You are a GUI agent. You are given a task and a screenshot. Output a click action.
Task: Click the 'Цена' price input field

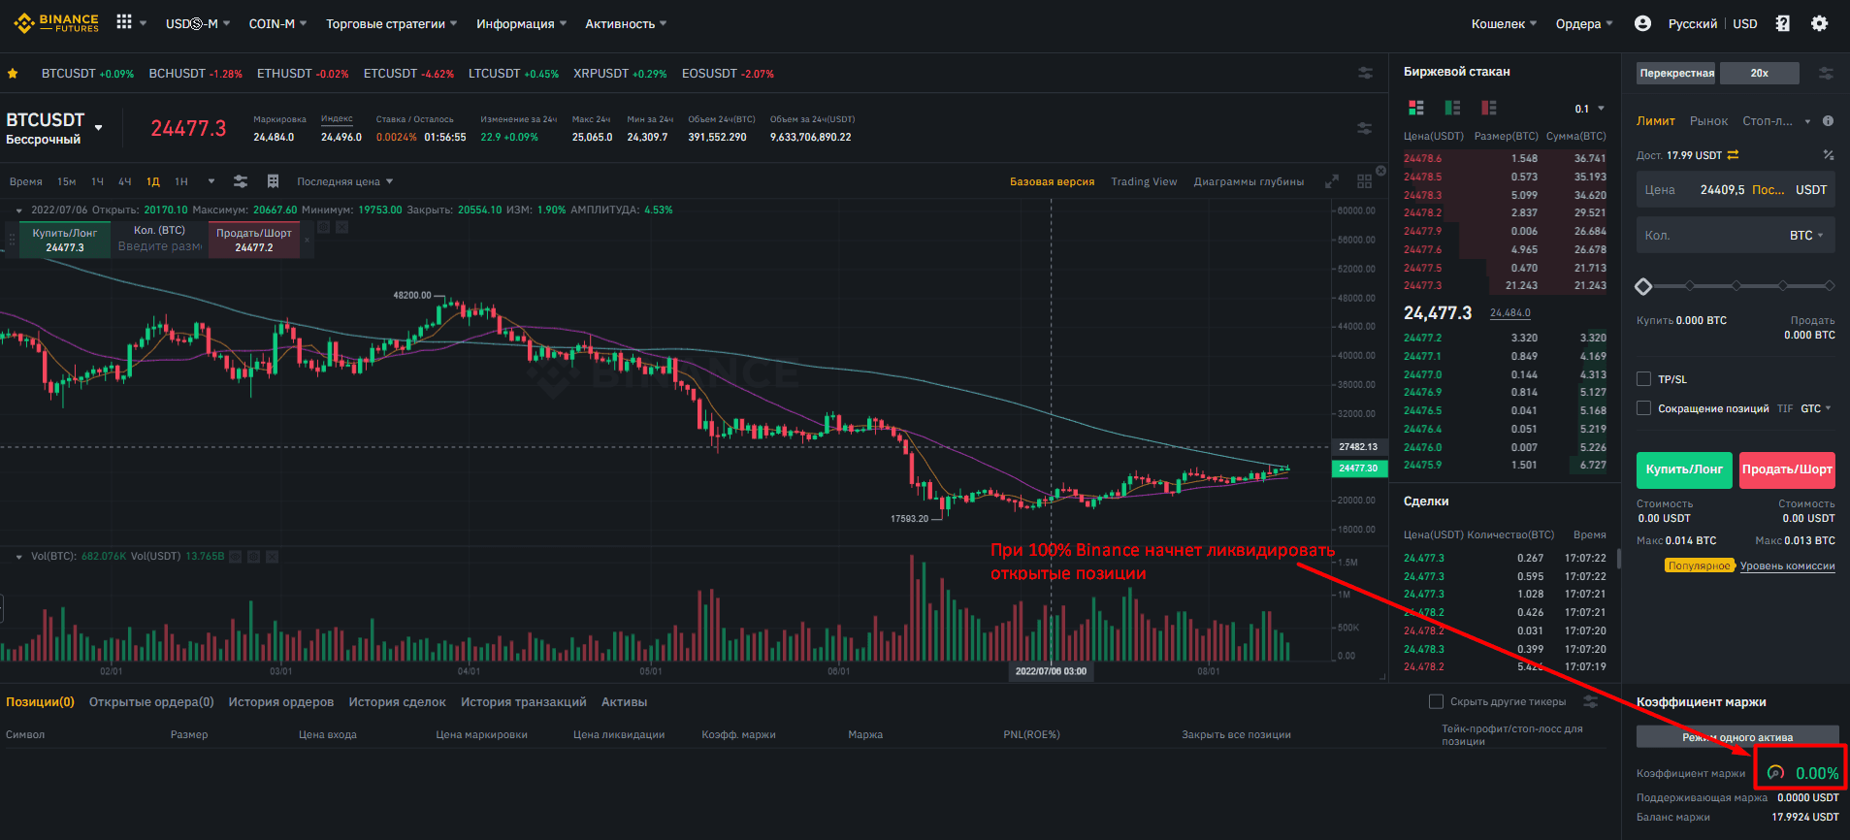click(1736, 190)
